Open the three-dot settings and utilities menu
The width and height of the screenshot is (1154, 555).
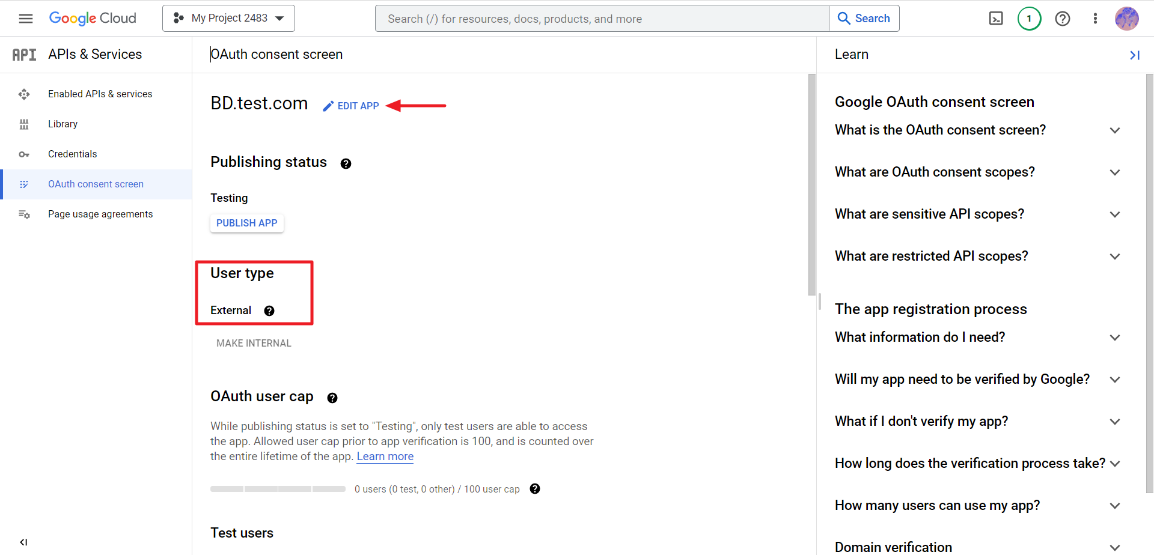(x=1095, y=19)
